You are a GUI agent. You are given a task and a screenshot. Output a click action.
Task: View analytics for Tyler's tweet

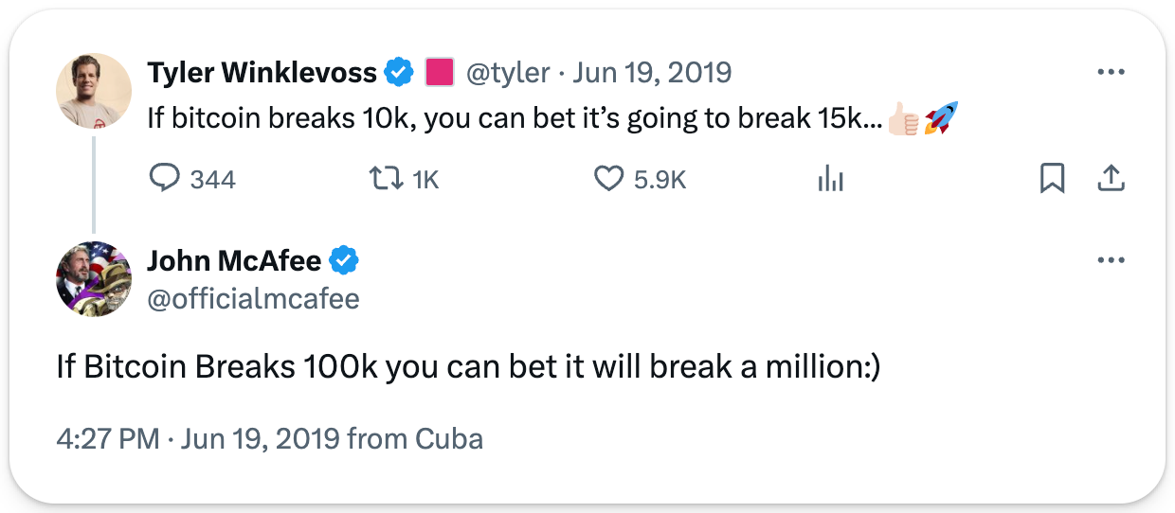coord(830,179)
